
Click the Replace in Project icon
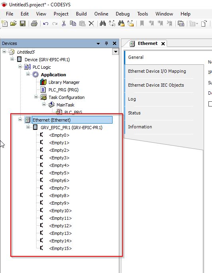tap(130, 23)
